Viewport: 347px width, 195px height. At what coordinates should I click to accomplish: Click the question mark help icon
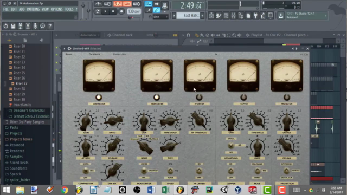pyautogui.click(x=50, y=26)
